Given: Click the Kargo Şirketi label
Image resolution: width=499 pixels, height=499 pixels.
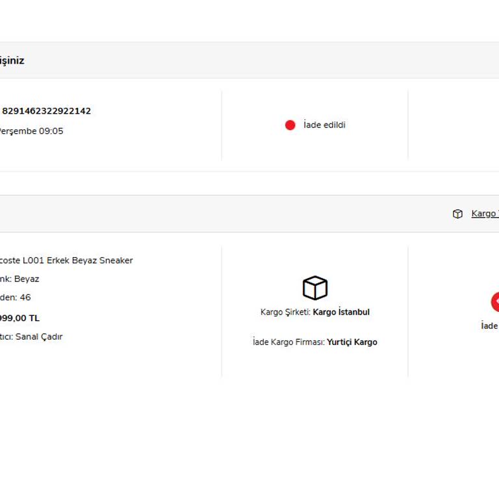Looking at the screenshot, I should click(x=285, y=312).
